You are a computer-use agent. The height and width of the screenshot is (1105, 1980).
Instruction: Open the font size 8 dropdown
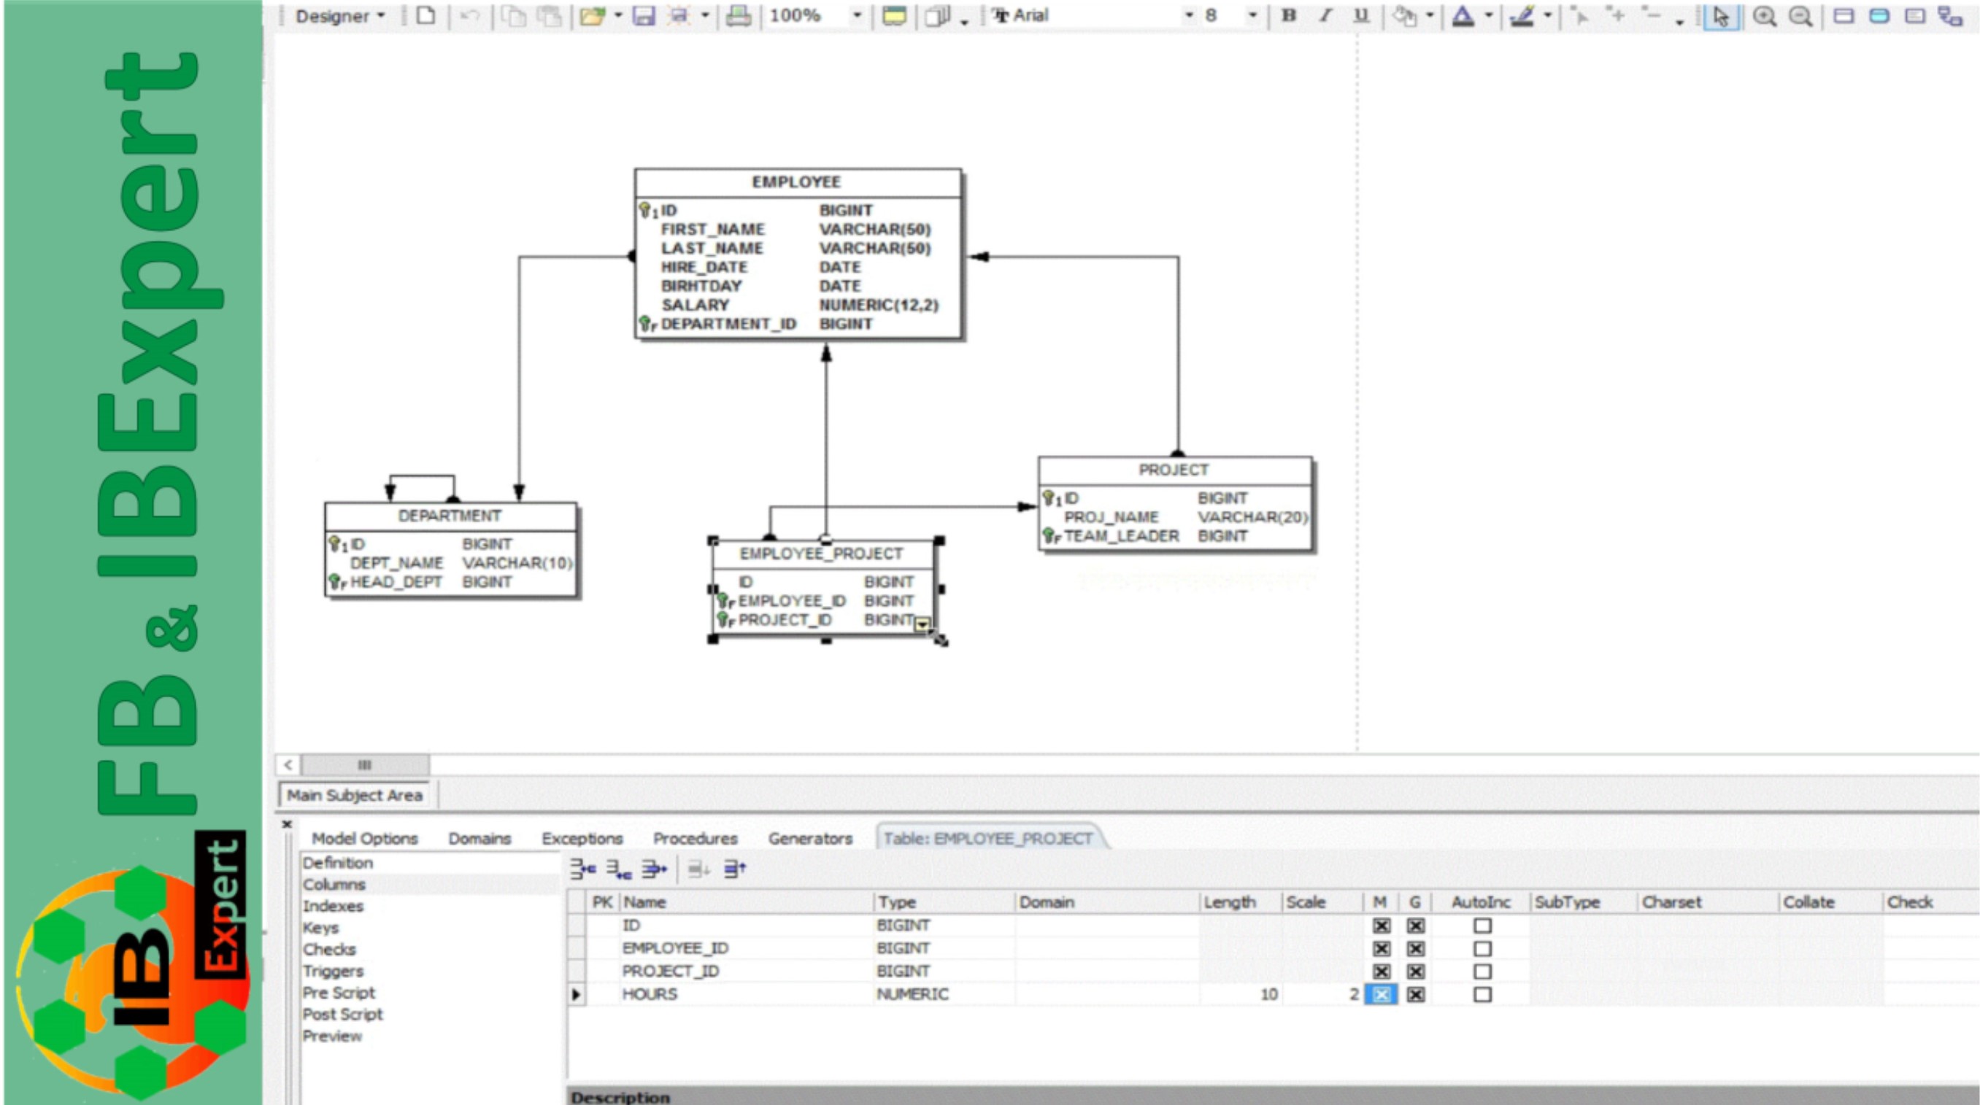tap(1252, 15)
